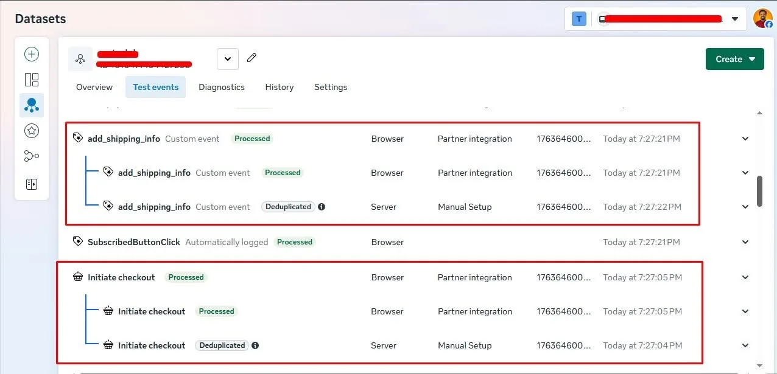Open the account selector dropdown at top
The image size is (777, 374).
656,19
